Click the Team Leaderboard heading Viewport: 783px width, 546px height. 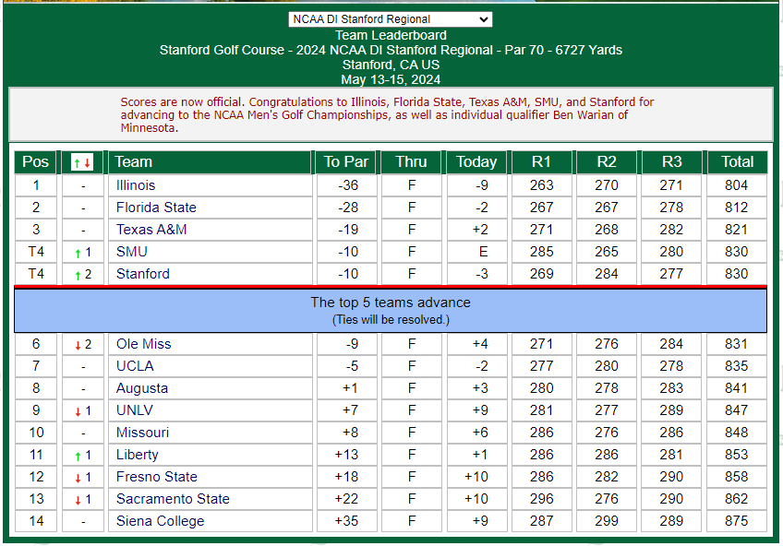[x=391, y=35]
